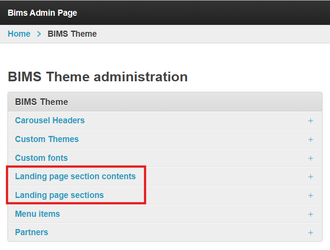
Task: Add a new Custom Theme via plus icon
Action: (311, 139)
